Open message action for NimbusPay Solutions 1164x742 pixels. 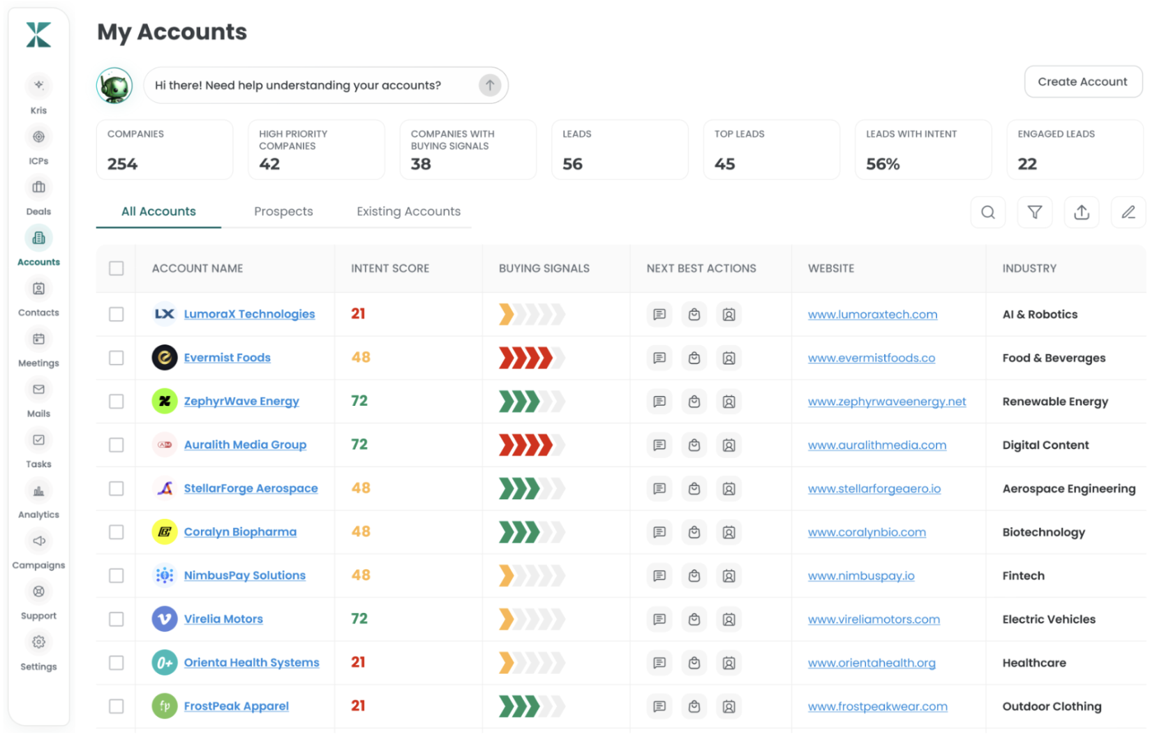pos(659,576)
